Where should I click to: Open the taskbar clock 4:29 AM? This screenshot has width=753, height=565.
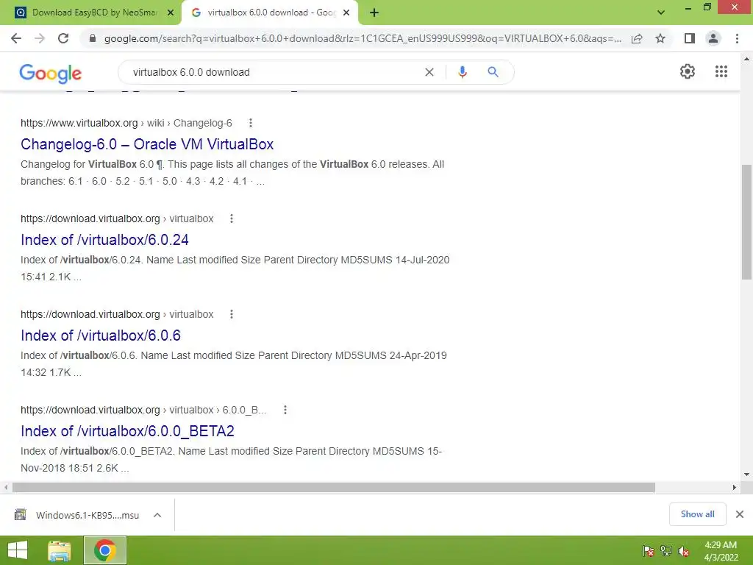tap(721, 551)
